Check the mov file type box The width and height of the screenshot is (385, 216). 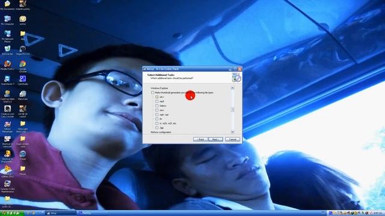(157, 110)
